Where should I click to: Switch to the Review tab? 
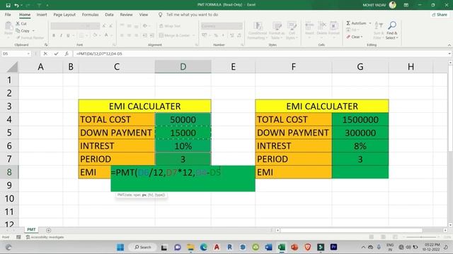pyautogui.click(x=126, y=14)
